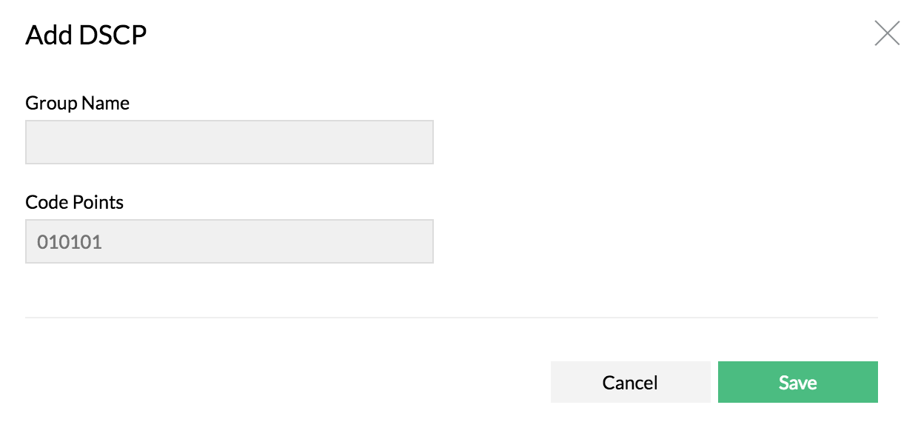Place cursor in the Code Points box

[229, 241]
